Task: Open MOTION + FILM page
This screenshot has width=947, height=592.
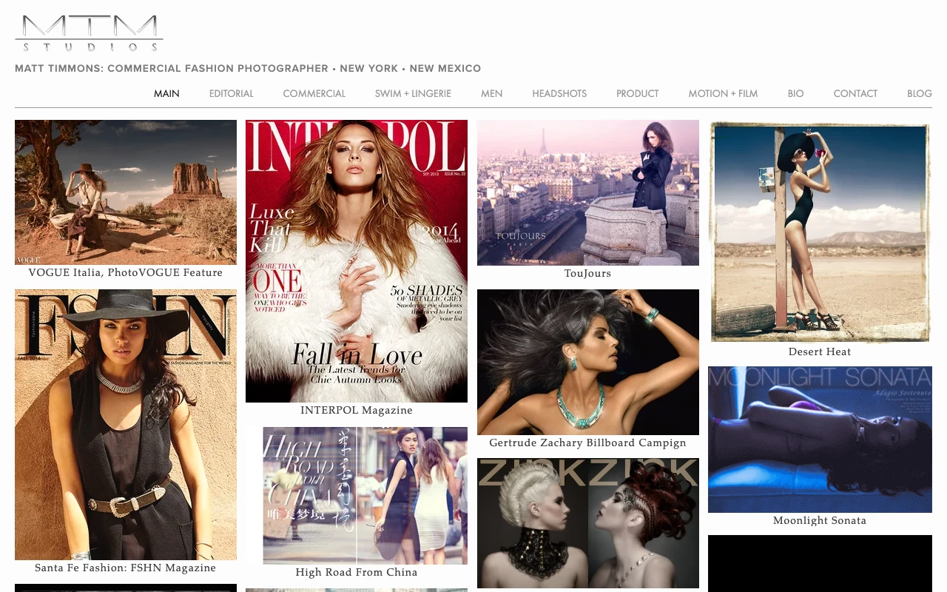Action: (x=723, y=93)
